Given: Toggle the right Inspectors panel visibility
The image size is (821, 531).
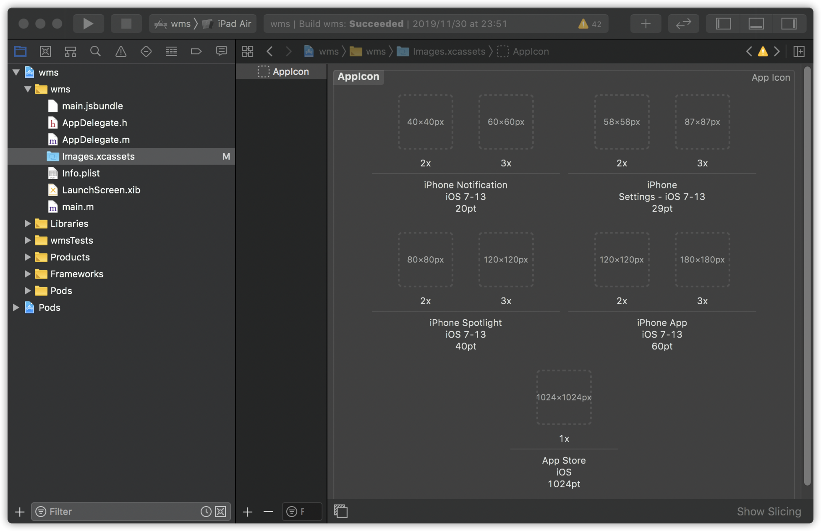Looking at the screenshot, I should tap(789, 24).
